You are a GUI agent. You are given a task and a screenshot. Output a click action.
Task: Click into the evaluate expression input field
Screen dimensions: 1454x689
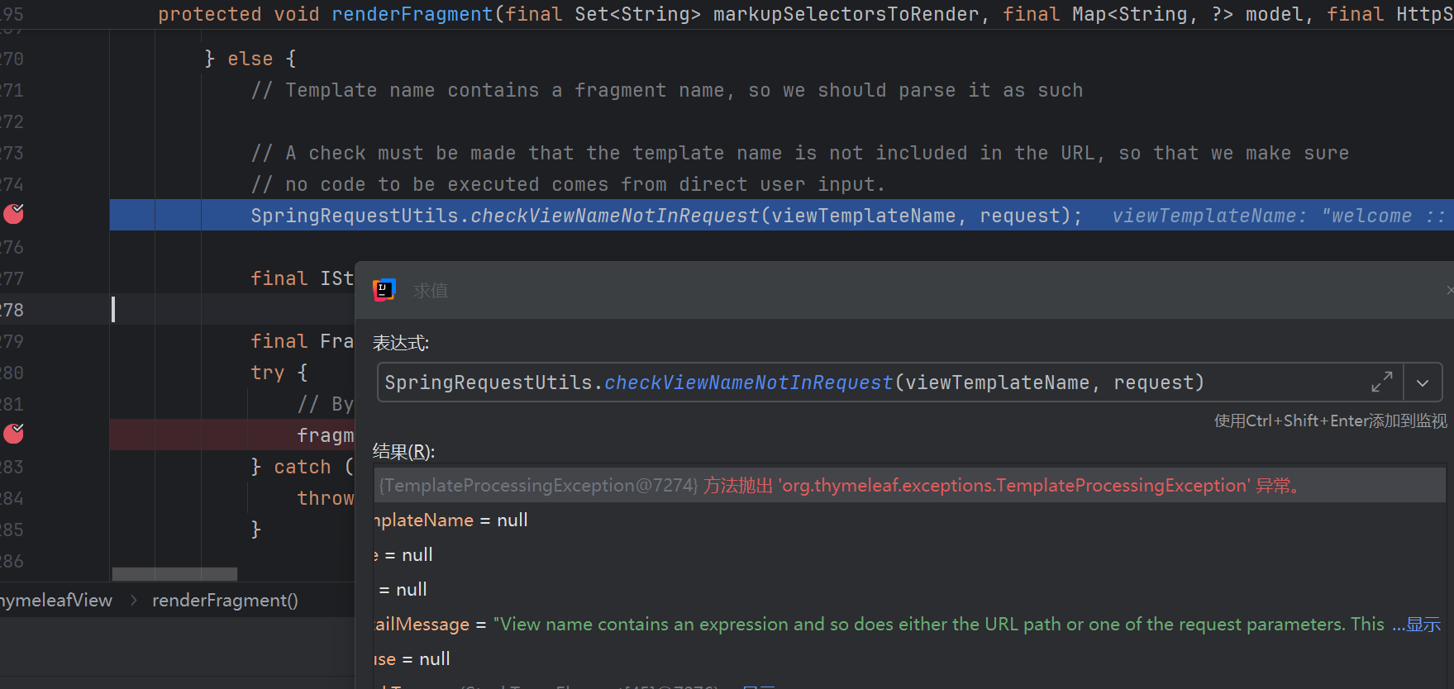[827, 383]
